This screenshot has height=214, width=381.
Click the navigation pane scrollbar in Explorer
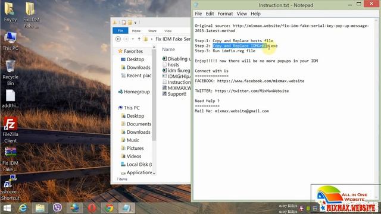pyautogui.click(x=154, y=95)
